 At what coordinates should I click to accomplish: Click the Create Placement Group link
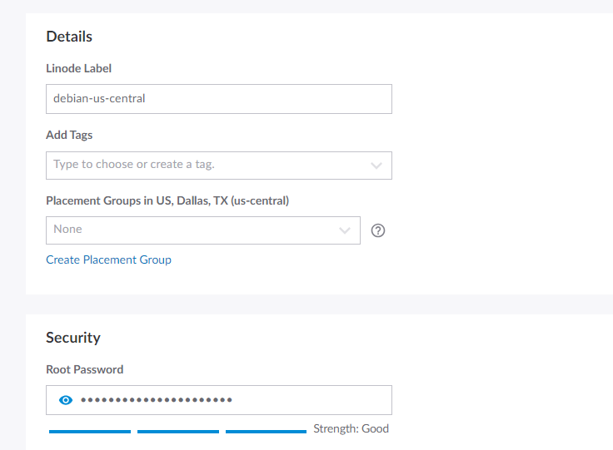point(108,260)
